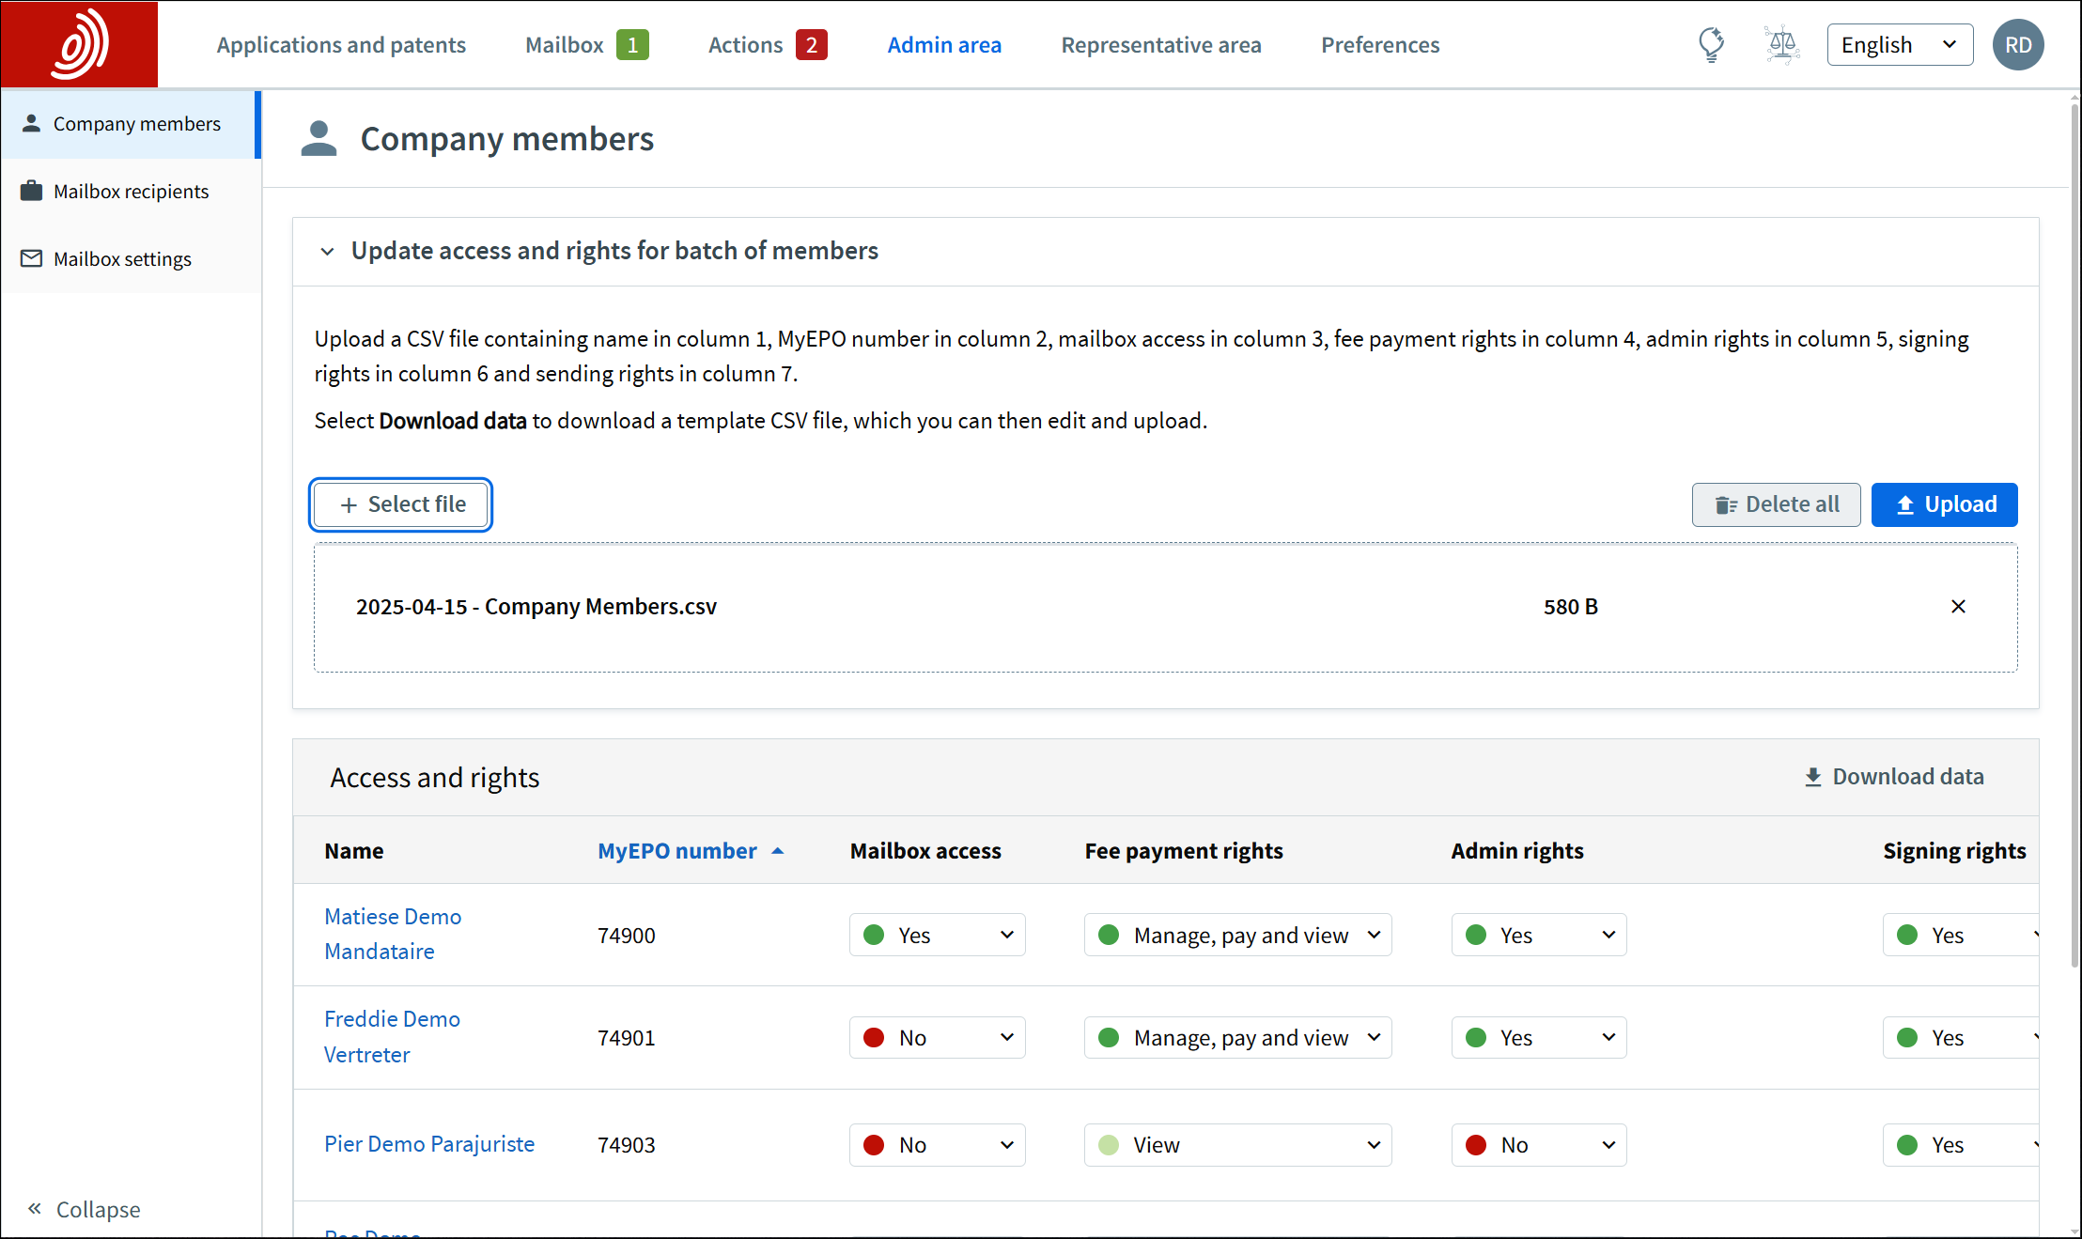Open the English language selector
The height and width of the screenshot is (1239, 2082).
click(x=1899, y=44)
